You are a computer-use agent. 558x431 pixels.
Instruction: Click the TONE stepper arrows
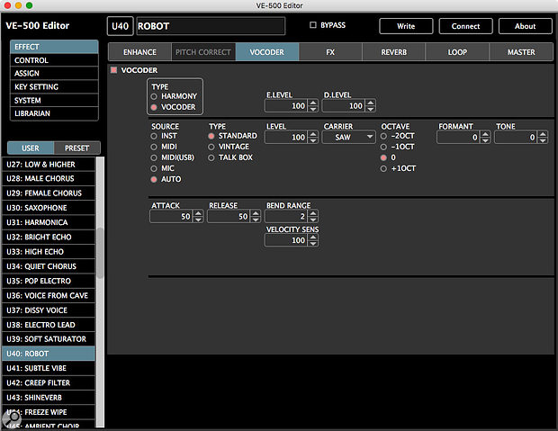(543, 137)
